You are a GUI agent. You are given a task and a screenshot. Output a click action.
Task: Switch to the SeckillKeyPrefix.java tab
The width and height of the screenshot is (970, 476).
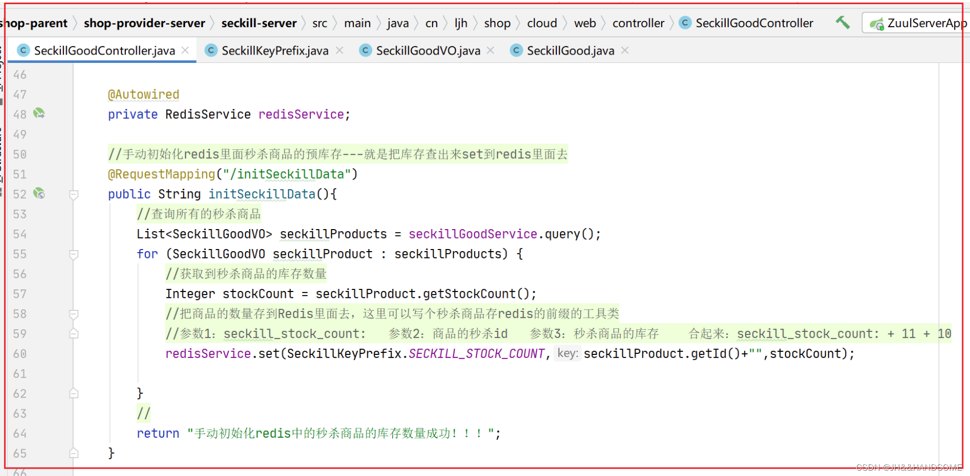[x=275, y=50]
